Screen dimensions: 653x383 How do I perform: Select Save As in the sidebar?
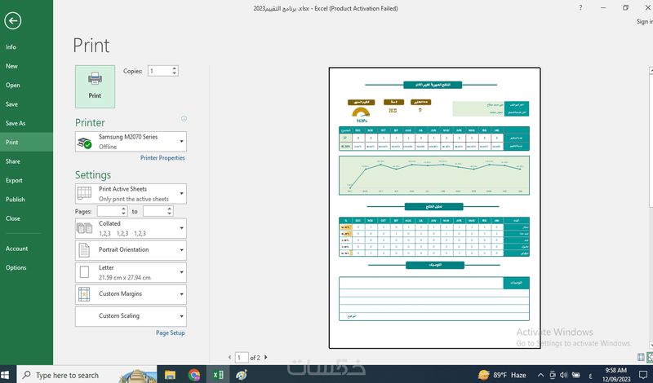16,123
